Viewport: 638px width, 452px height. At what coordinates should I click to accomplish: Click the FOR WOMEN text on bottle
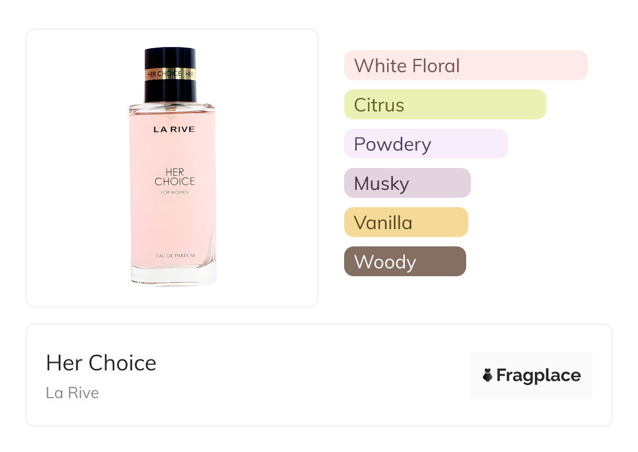click(174, 193)
